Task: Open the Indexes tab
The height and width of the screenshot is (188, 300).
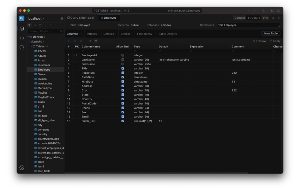Action: click(x=93, y=34)
